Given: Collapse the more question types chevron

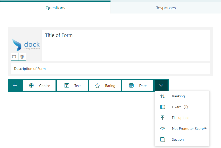Looking at the screenshot, I should tap(161, 86).
